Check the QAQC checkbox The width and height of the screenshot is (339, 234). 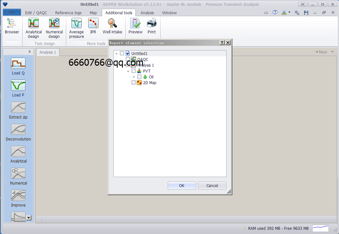pyautogui.click(x=128, y=59)
